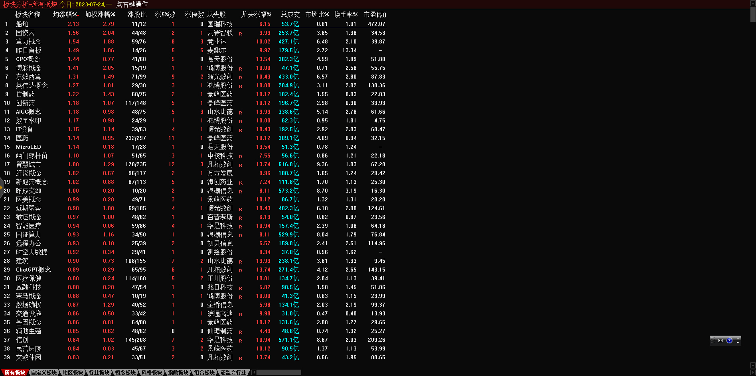
Task: Open the language bar options arrow
Action: point(738,343)
